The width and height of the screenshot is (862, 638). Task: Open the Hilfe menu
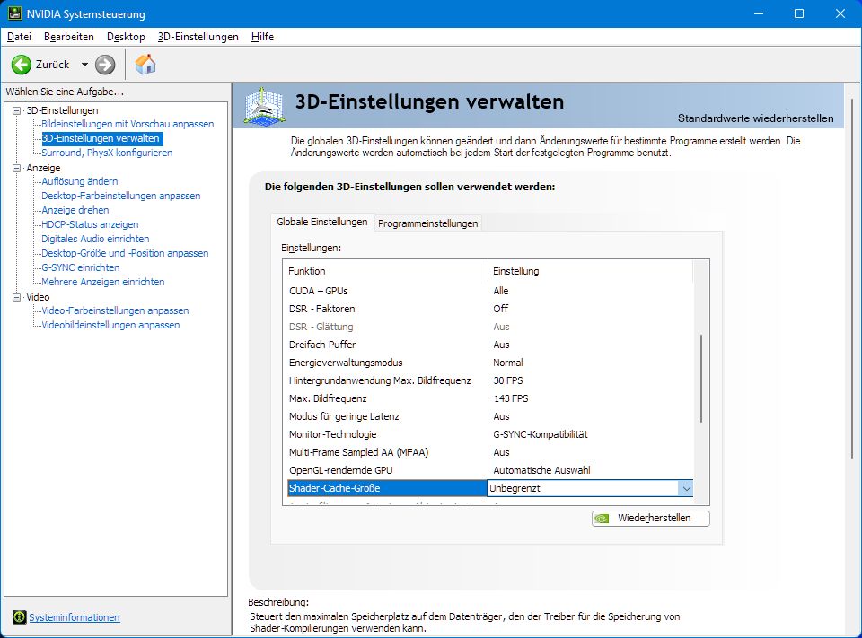tap(262, 37)
